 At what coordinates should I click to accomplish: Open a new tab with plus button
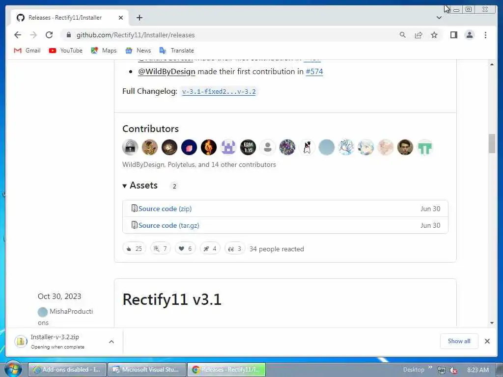coord(139,18)
